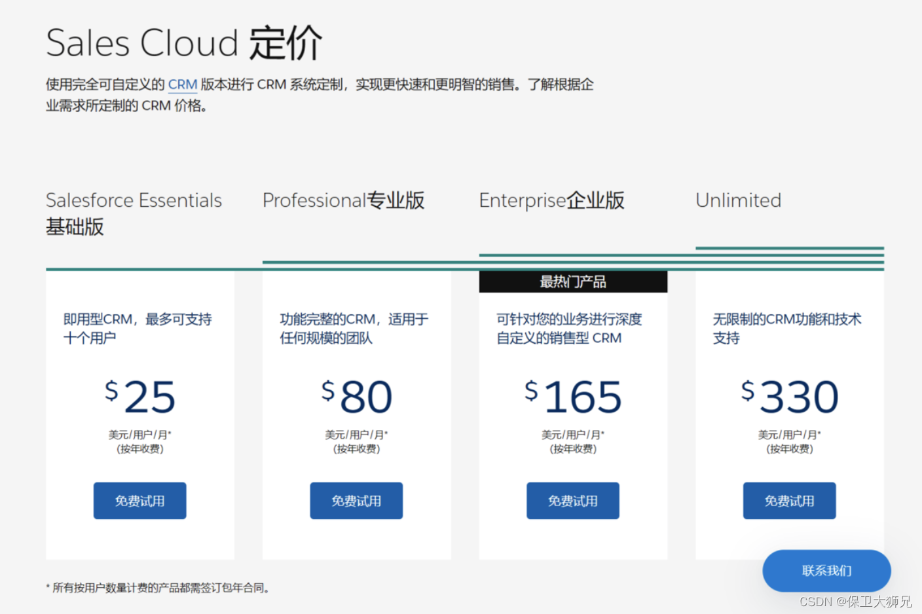Select the Unlimited plan heading
Viewport: 922px width, 614px height.
click(x=739, y=200)
